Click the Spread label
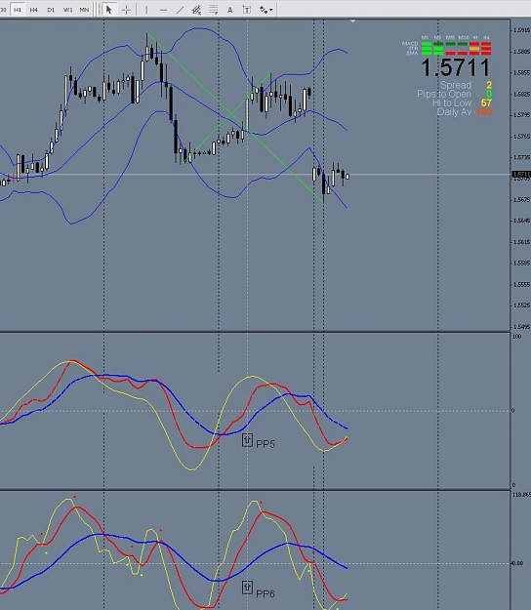This screenshot has height=610, width=531. point(456,85)
